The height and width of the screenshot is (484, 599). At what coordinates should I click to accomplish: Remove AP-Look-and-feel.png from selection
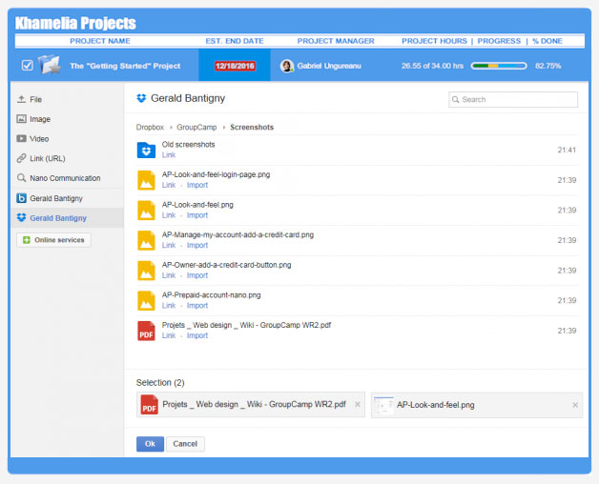pyautogui.click(x=575, y=405)
